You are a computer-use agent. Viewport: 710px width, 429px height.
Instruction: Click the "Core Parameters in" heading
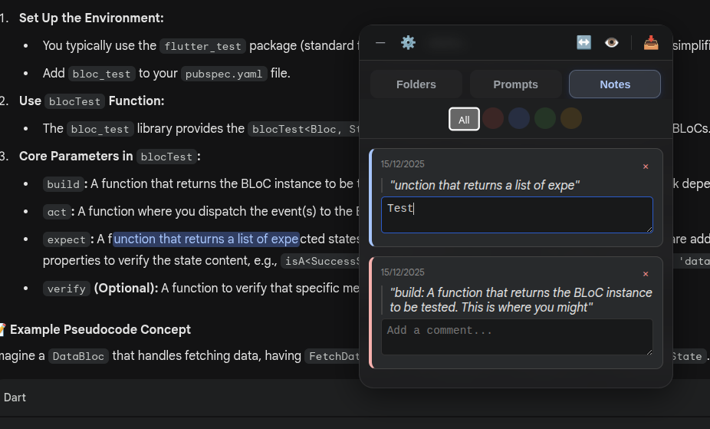click(x=76, y=157)
